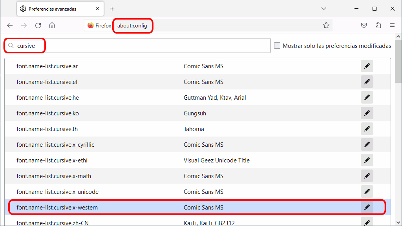402x226 pixels.
Task: Edit font.name-list.cursive.x-ethi preference
Action: tap(367, 160)
